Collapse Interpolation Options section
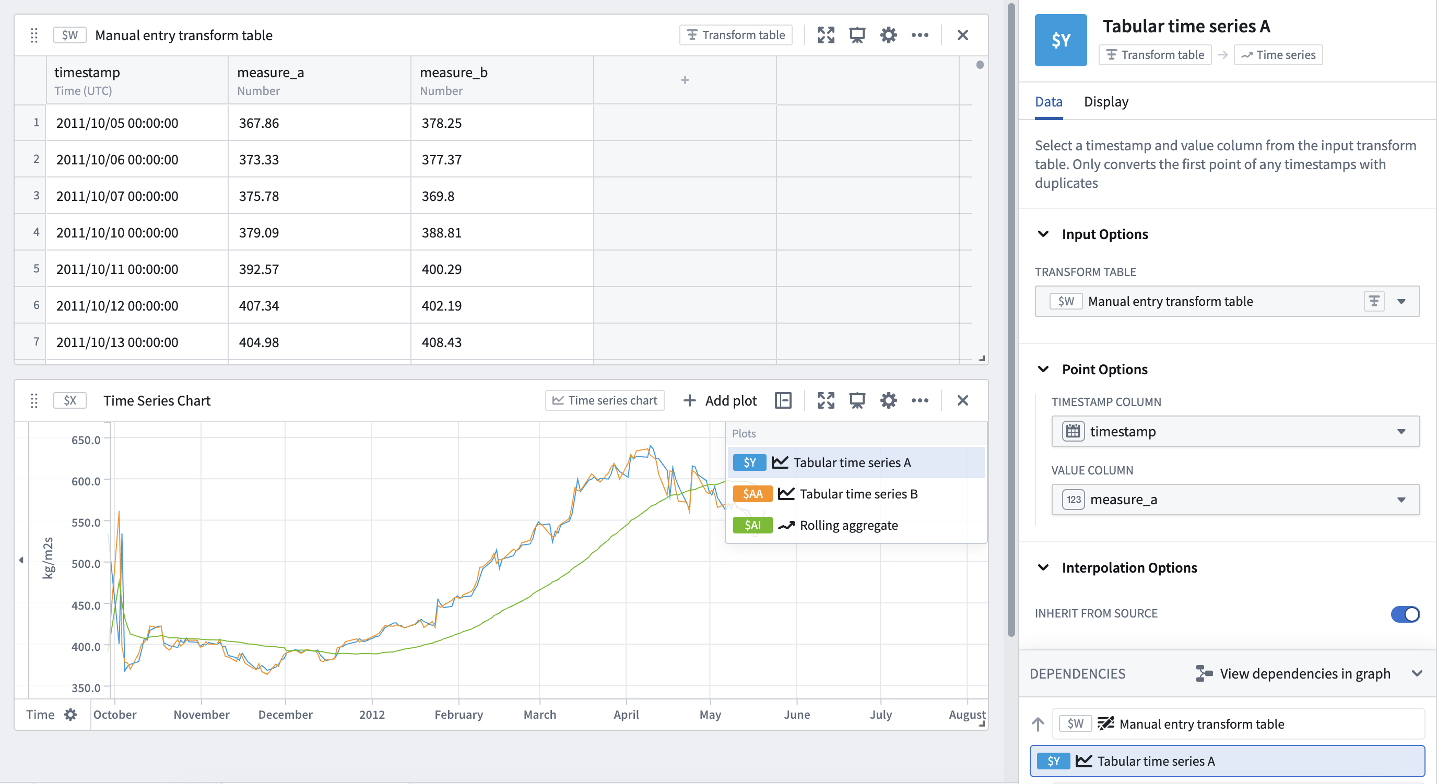The width and height of the screenshot is (1437, 784). click(1043, 568)
